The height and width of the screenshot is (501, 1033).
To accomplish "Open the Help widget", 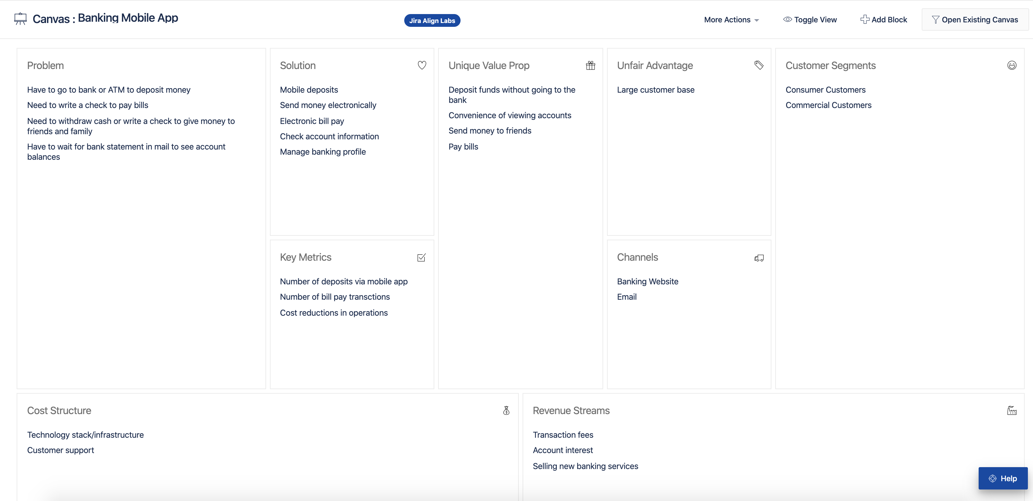I will [1003, 478].
